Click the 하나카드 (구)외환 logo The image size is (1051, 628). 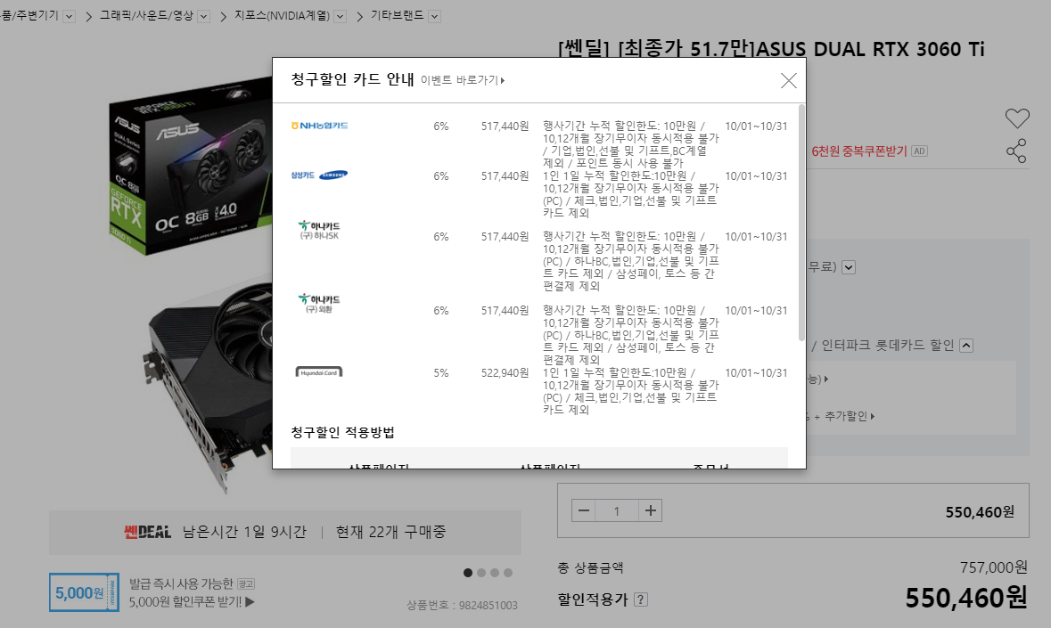(319, 304)
